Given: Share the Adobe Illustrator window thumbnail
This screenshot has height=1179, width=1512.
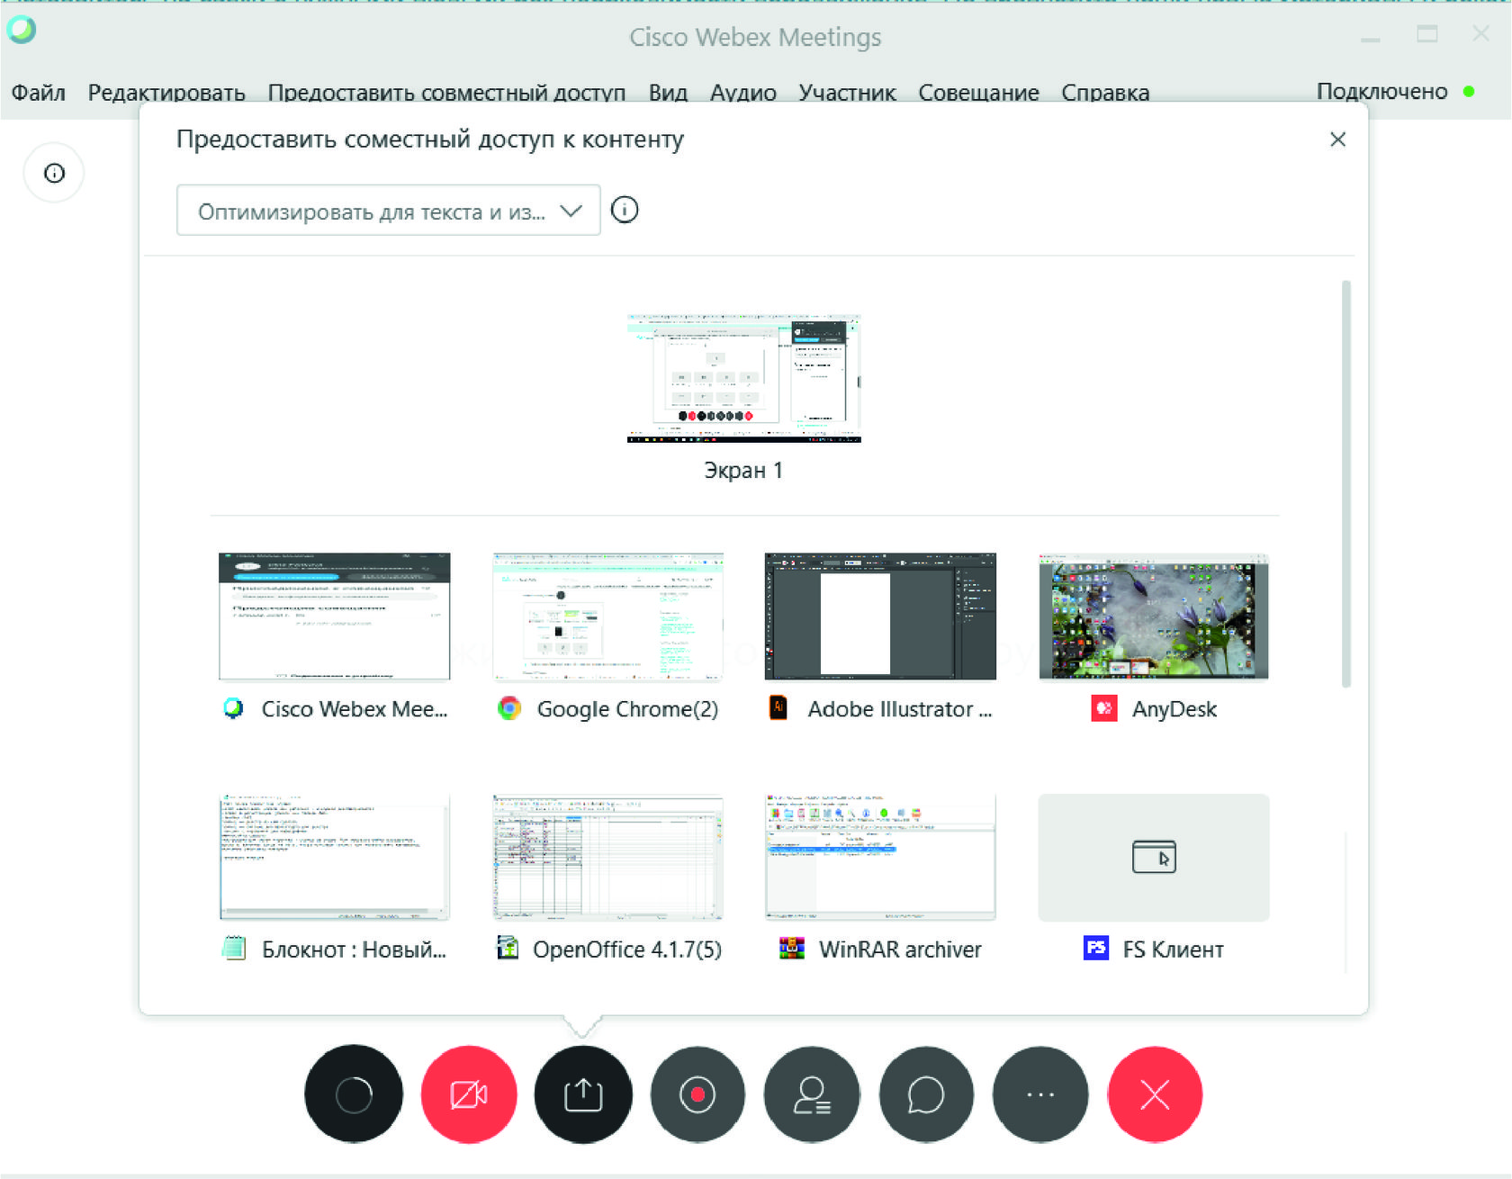Looking at the screenshot, I should tap(880, 616).
